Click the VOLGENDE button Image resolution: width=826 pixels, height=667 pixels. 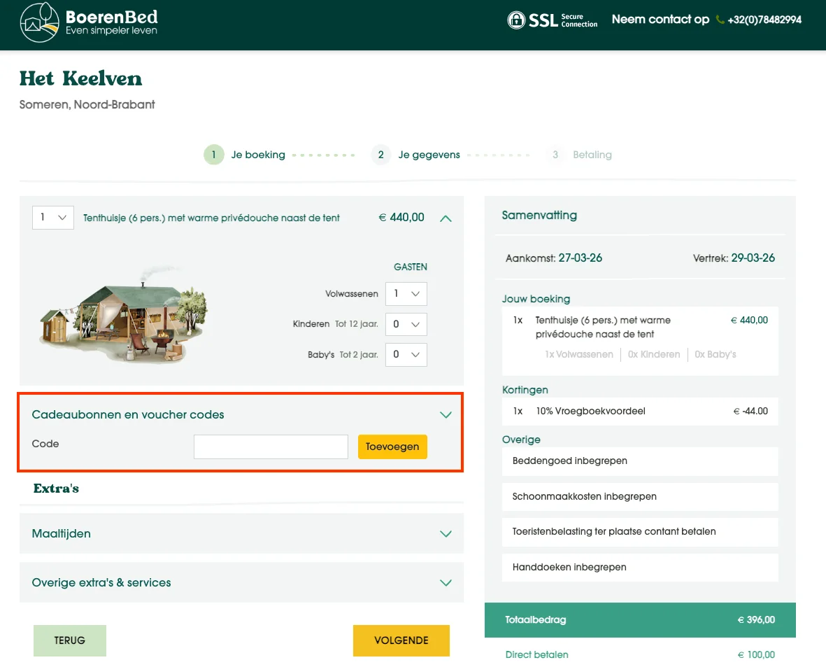(x=401, y=640)
